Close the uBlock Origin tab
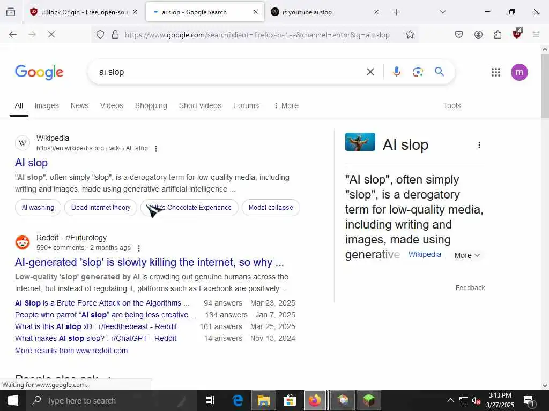The width and height of the screenshot is (549, 411). pyautogui.click(x=135, y=12)
